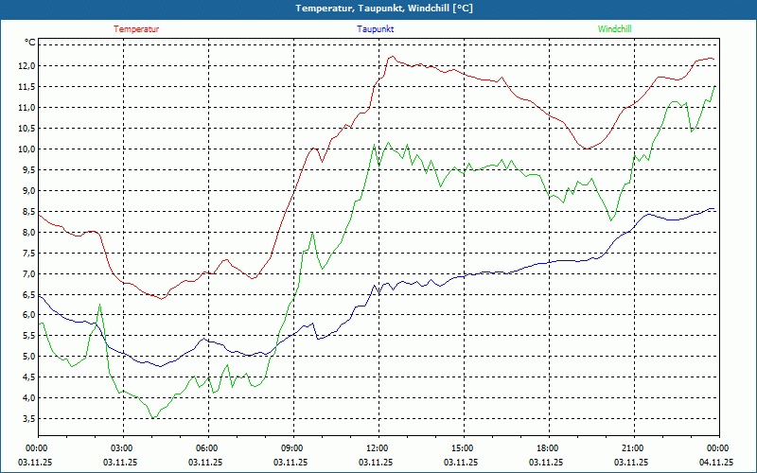
Task: Click the 3,5 y-axis tick label
Action: click(25, 419)
